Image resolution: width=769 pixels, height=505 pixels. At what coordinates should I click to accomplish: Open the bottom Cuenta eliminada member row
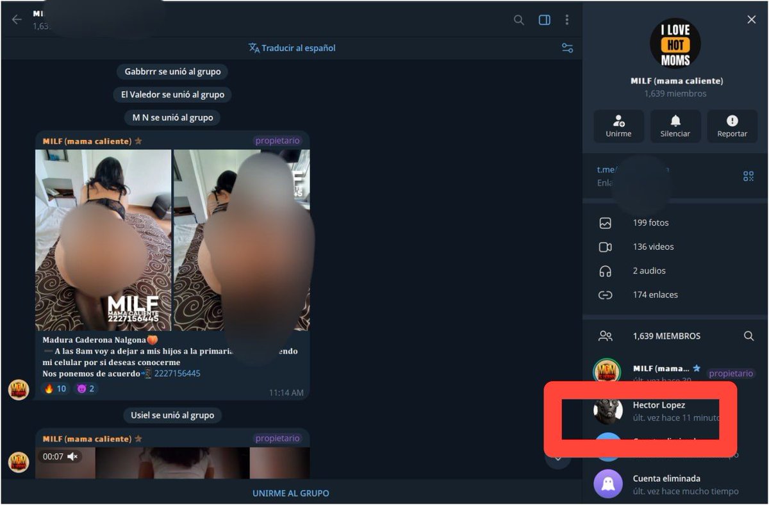(675, 484)
